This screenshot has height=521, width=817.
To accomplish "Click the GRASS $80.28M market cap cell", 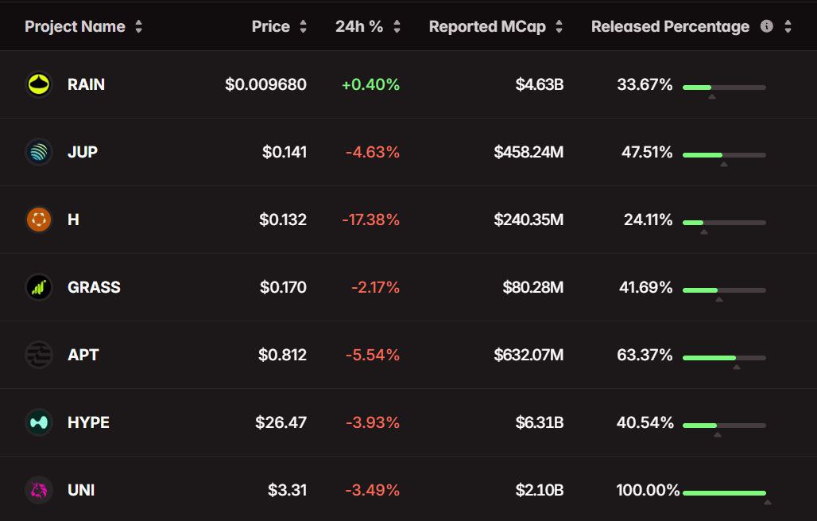I will (x=532, y=287).
